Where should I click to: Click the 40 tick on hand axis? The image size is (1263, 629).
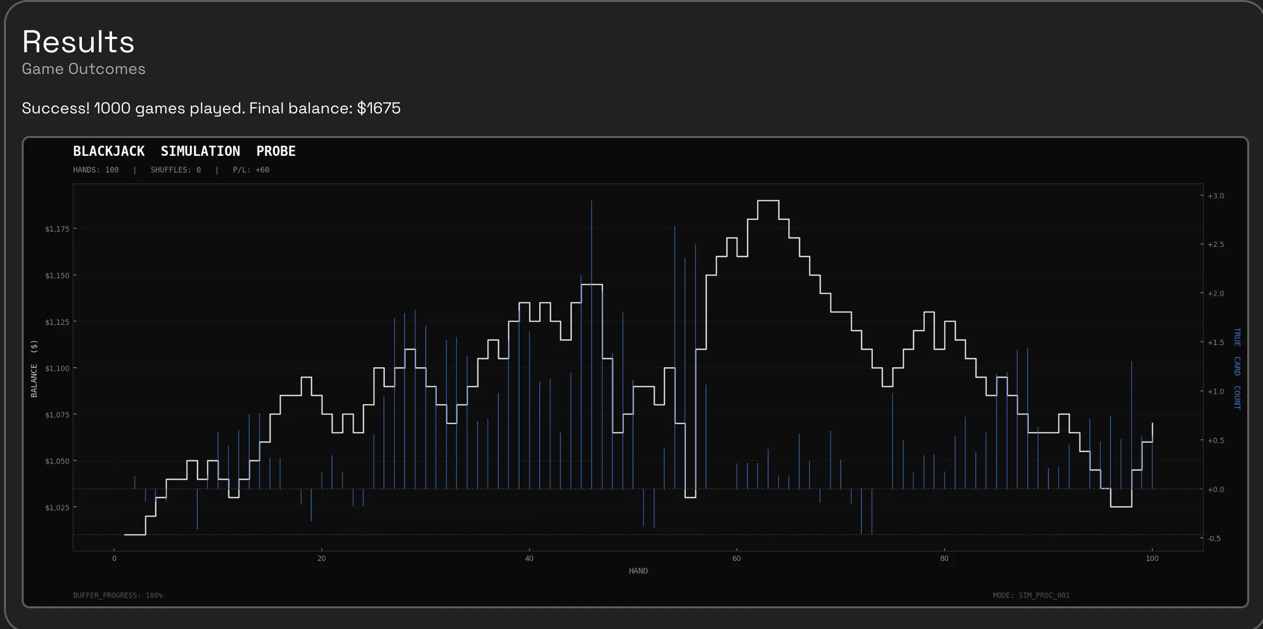pos(529,559)
